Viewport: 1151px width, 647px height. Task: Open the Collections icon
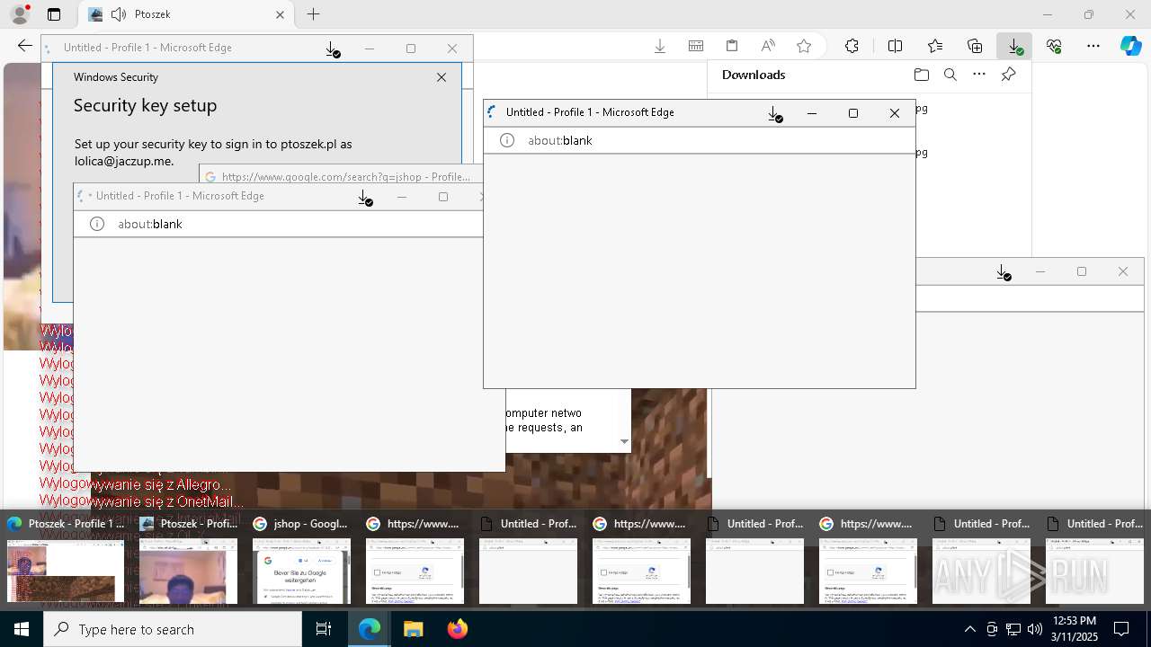click(975, 46)
